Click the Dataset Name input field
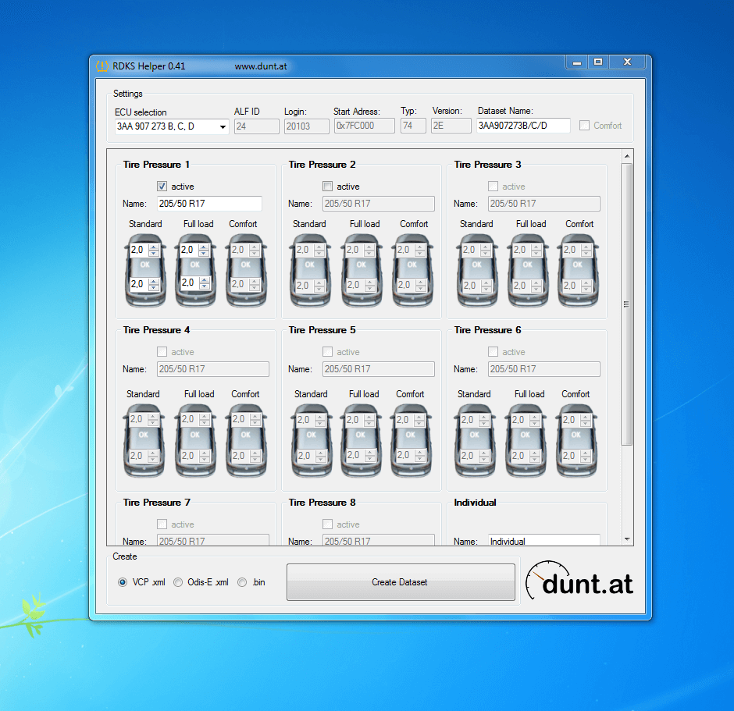This screenshot has height=711, width=734. coord(523,126)
